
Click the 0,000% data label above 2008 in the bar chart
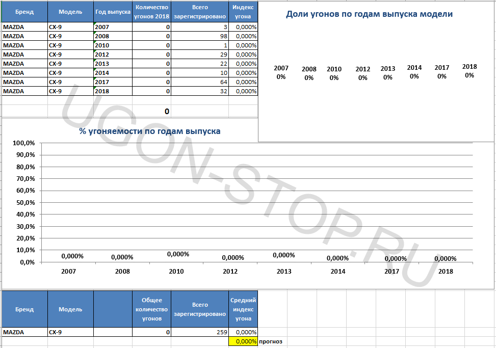click(x=122, y=257)
